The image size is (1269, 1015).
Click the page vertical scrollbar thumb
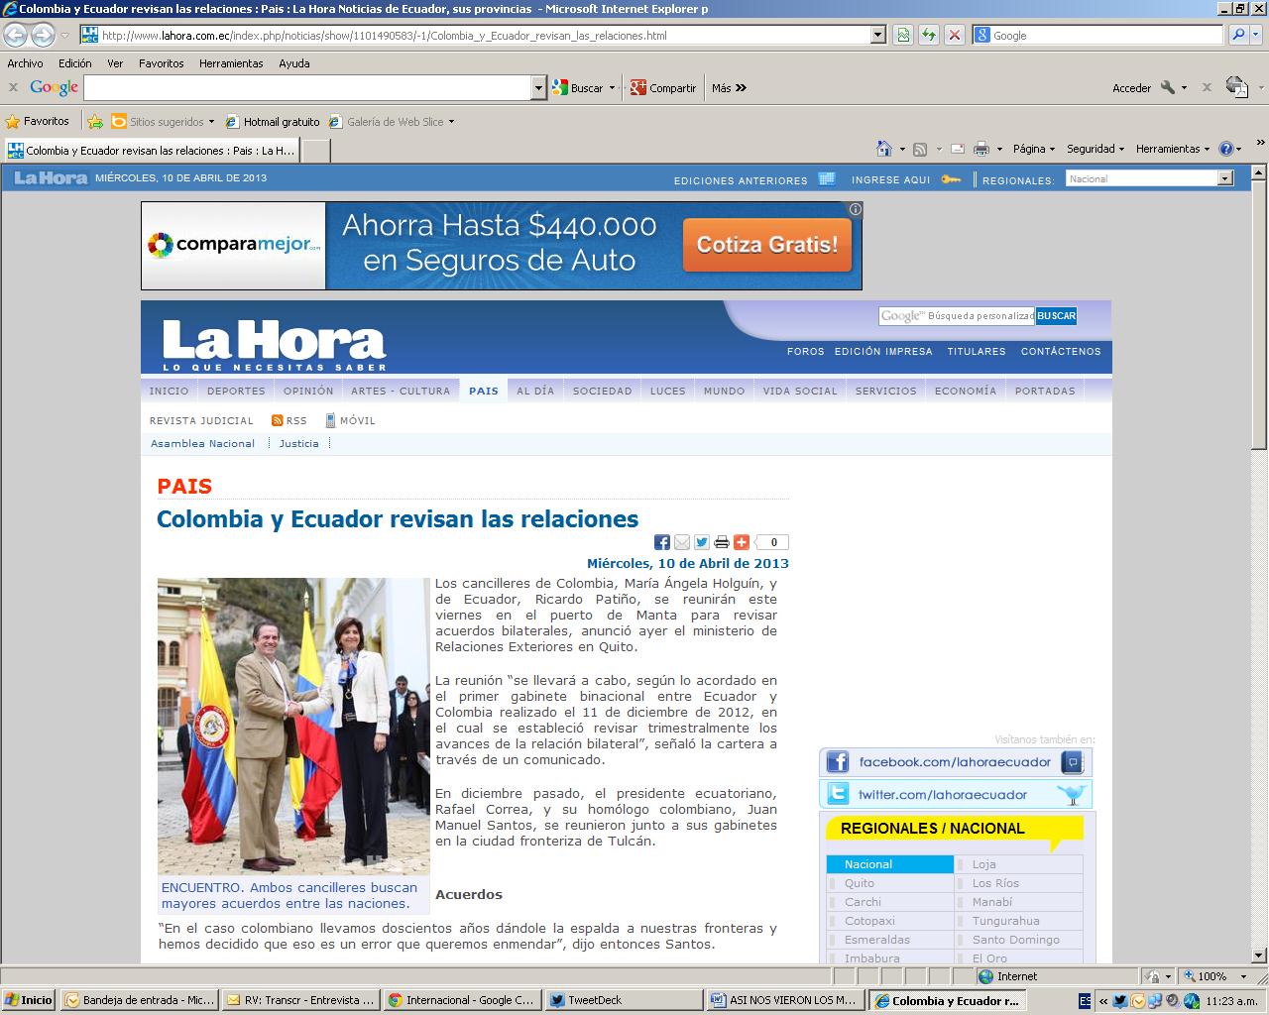[x=1258, y=314]
